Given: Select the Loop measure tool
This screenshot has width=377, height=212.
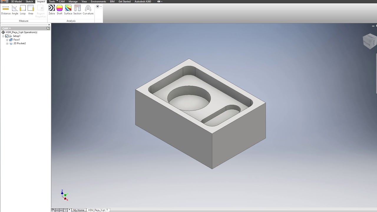Looking at the screenshot, I should pos(23,10).
